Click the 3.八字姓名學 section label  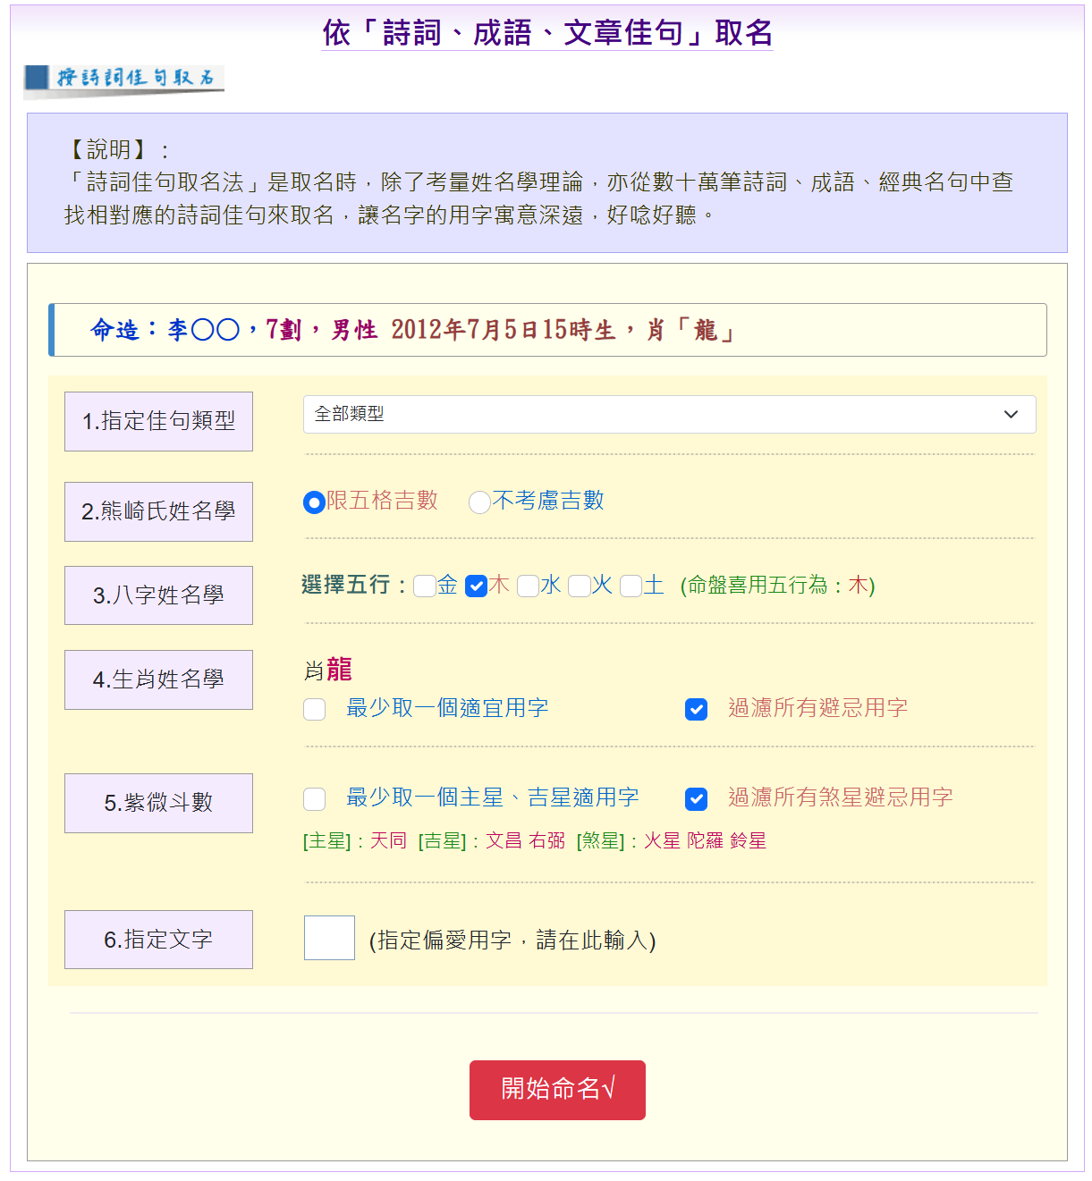point(158,595)
